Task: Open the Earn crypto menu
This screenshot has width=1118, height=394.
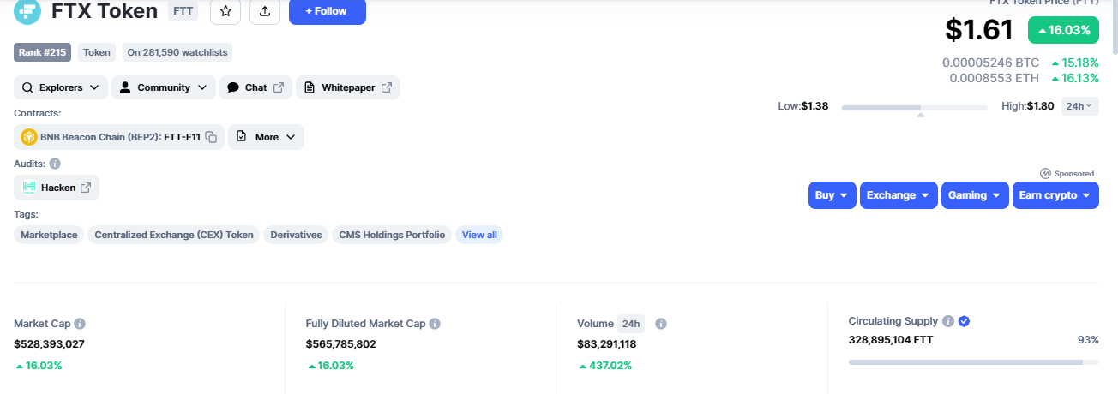Action: coord(1055,195)
